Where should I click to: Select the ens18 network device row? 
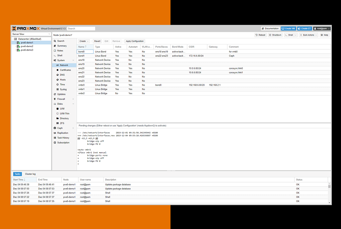[x=204, y=60]
